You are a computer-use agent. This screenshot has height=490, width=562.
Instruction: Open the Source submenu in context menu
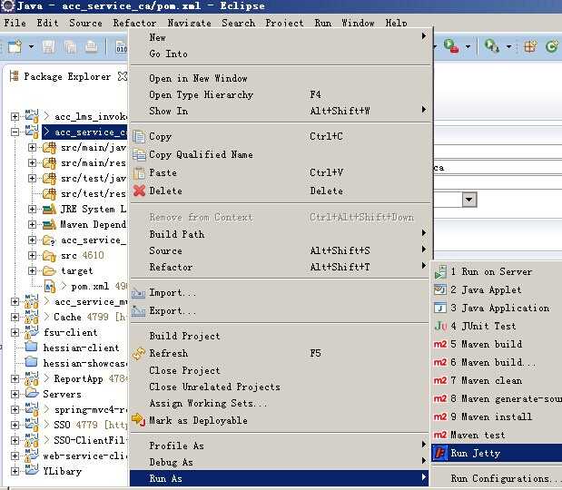(x=281, y=250)
